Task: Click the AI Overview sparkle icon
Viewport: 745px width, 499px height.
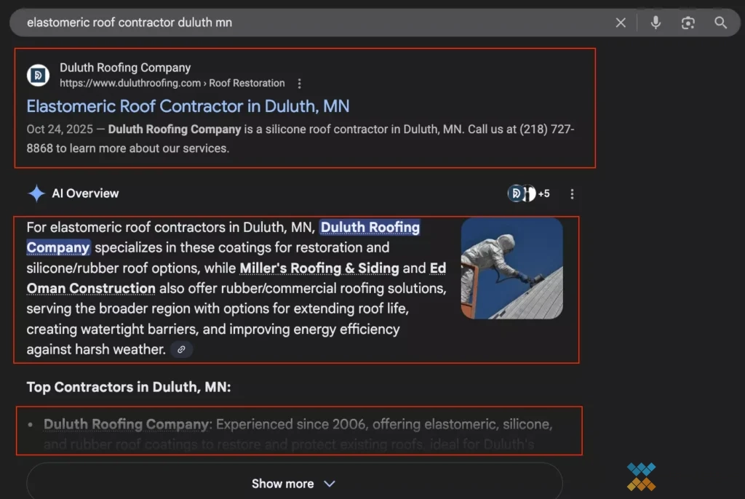Action: 37,193
